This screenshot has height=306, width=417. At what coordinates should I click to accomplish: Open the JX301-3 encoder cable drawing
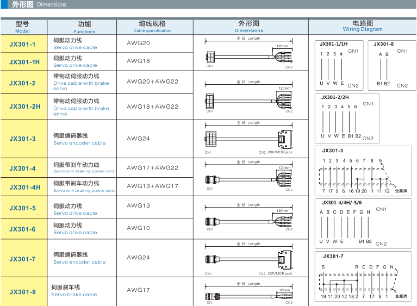[249, 138]
